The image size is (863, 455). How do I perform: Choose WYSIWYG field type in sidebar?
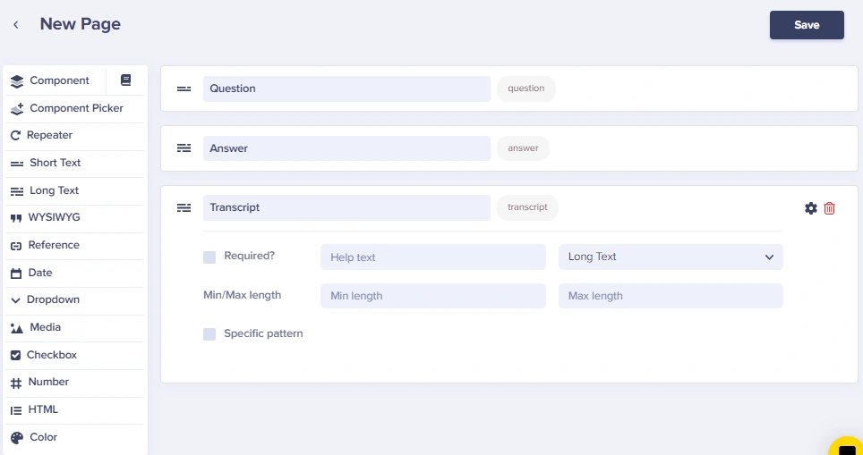pos(75,217)
